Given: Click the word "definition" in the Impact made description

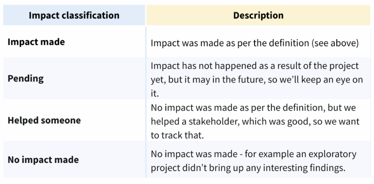Looking at the screenshot, I should pos(280,43).
